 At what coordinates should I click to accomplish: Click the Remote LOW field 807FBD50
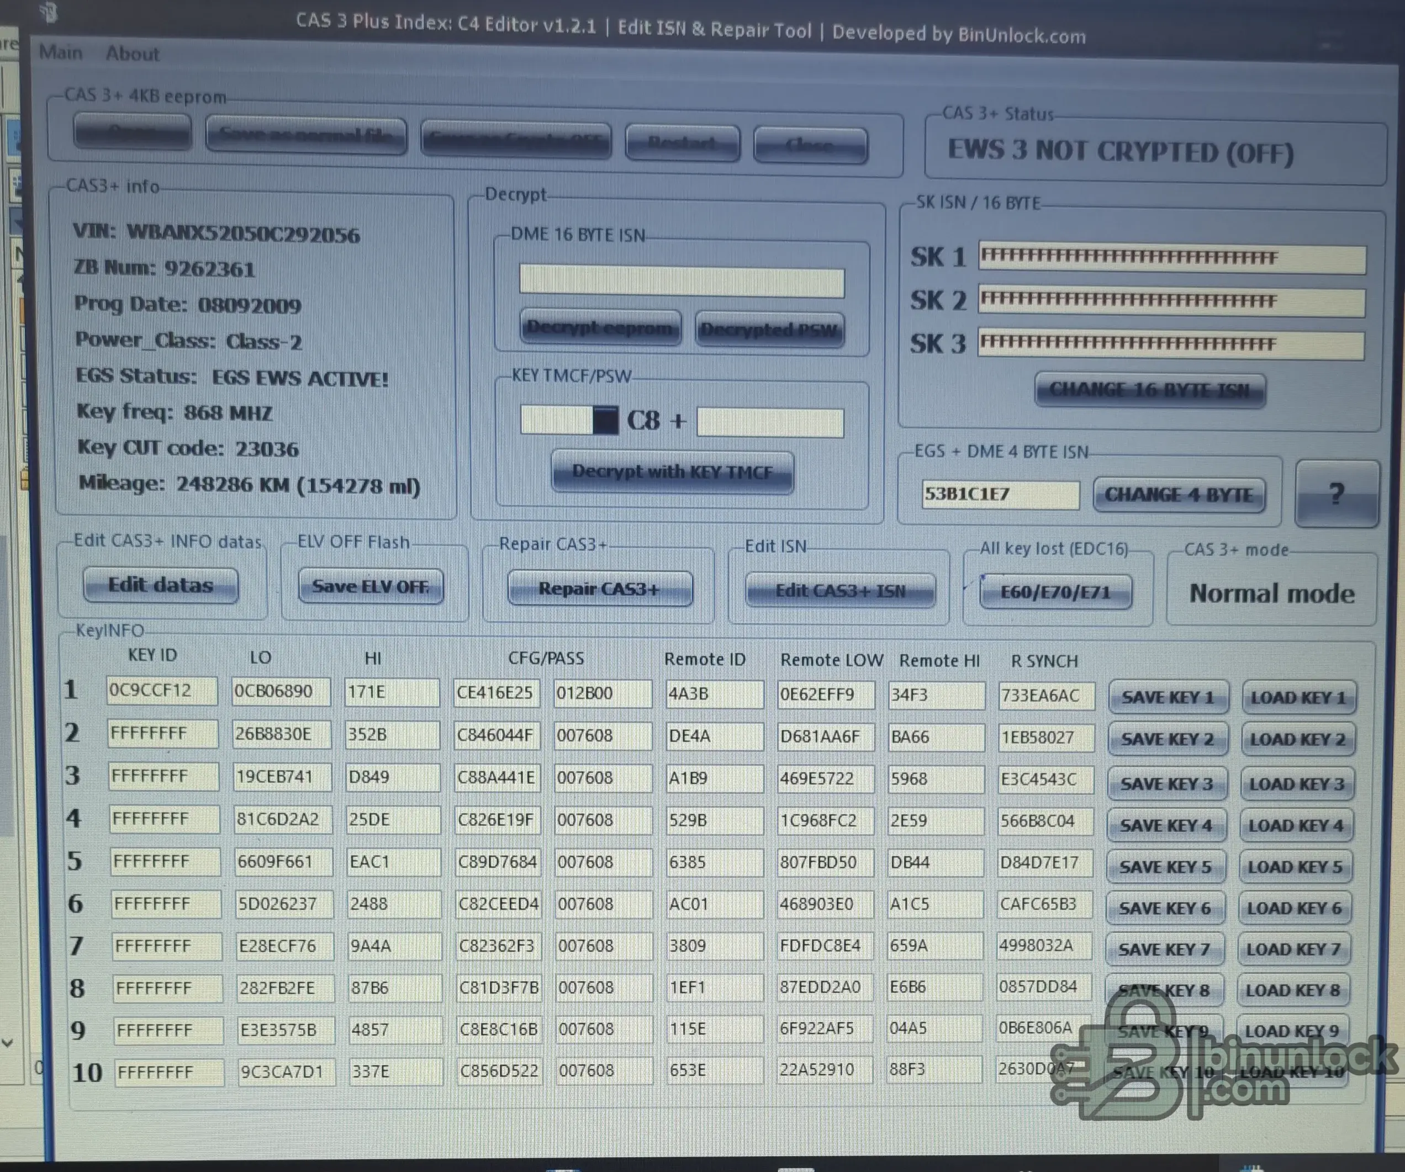(x=826, y=862)
